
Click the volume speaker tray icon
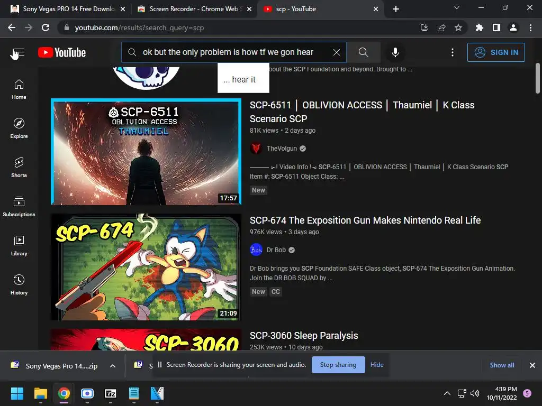[x=475, y=393]
